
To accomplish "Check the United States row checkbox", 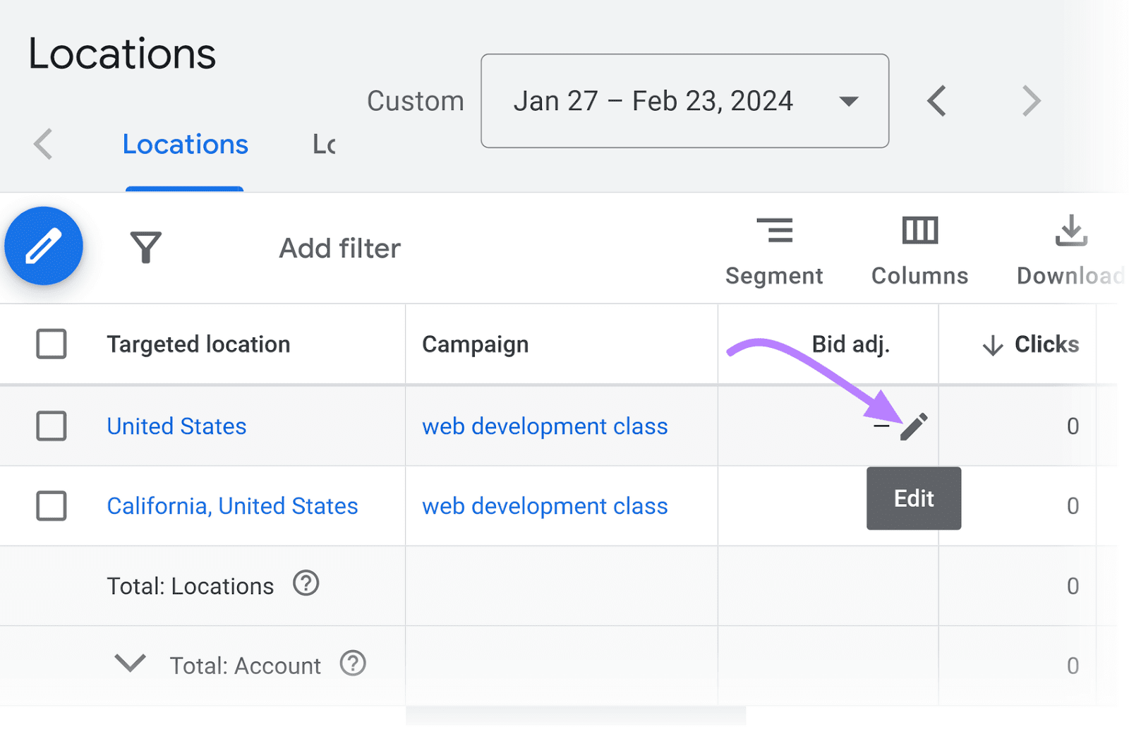I will [x=52, y=426].
